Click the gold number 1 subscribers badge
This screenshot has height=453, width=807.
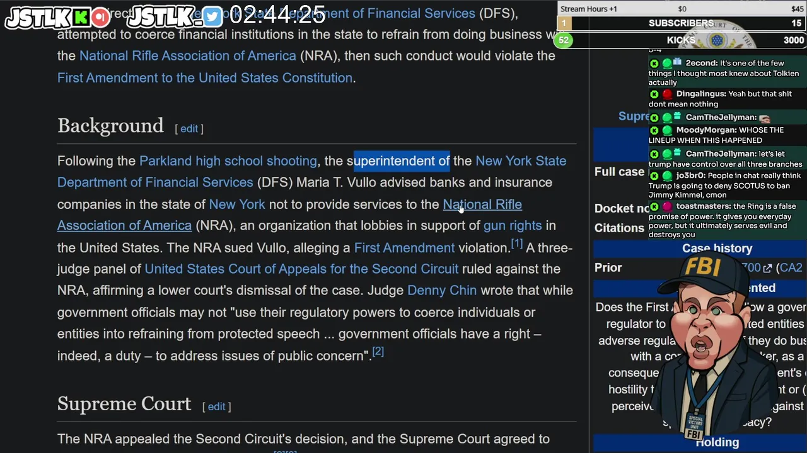564,23
